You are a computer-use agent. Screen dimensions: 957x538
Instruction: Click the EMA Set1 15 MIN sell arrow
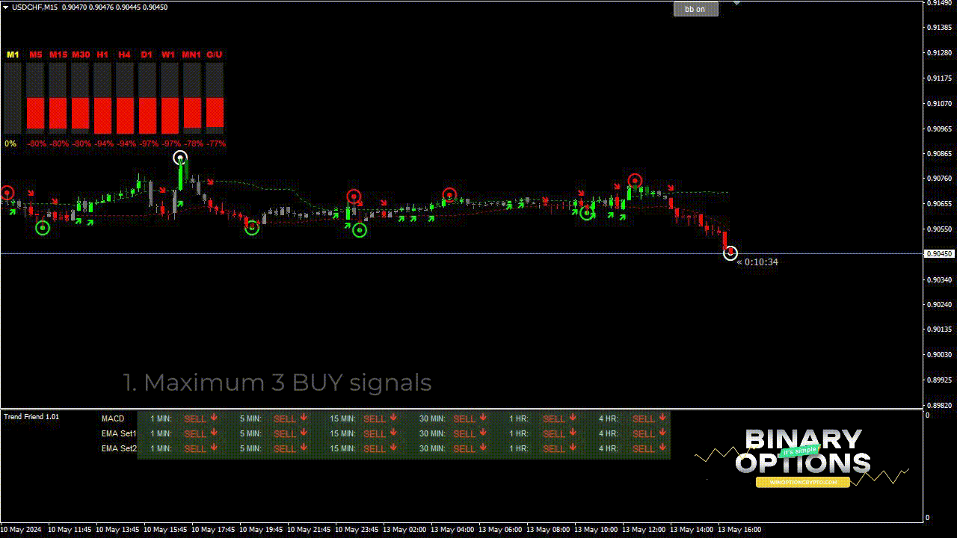(393, 433)
